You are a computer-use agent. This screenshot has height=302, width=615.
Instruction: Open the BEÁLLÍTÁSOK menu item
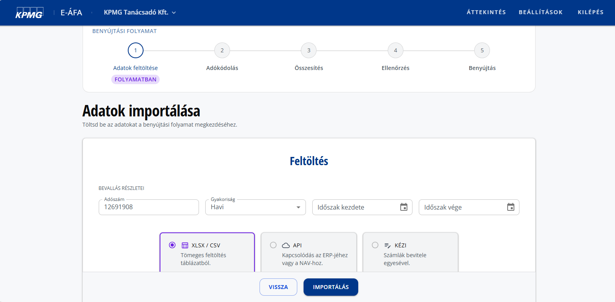point(541,12)
